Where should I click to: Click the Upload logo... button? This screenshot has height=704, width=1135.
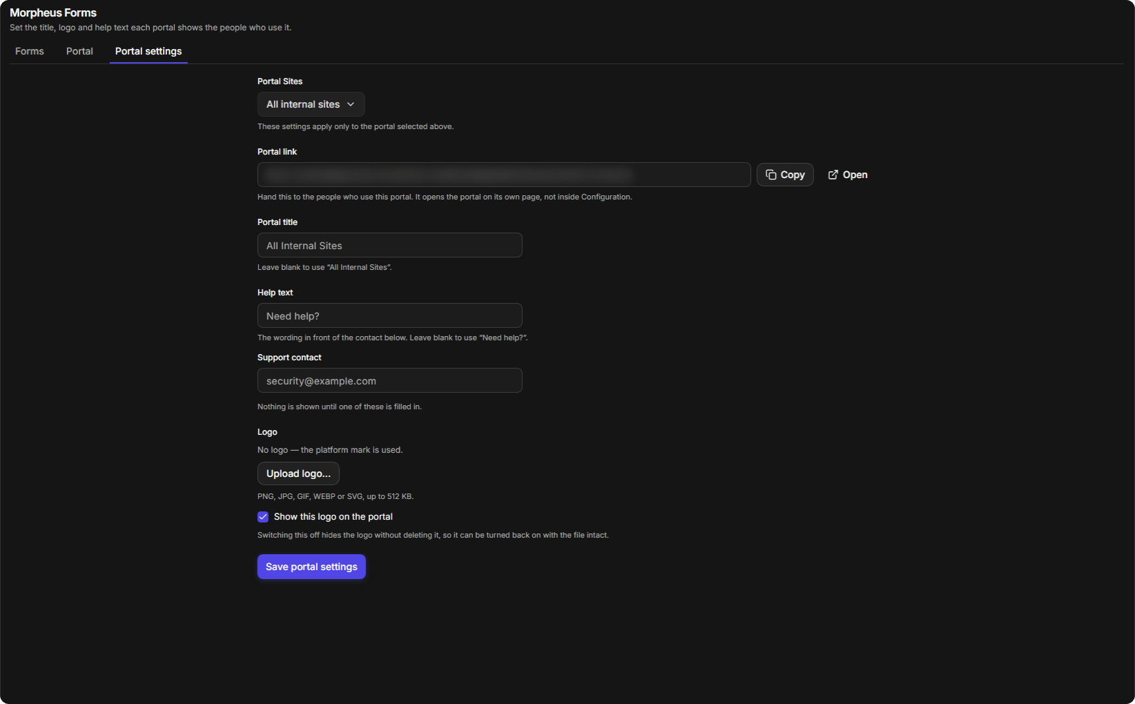click(x=298, y=473)
